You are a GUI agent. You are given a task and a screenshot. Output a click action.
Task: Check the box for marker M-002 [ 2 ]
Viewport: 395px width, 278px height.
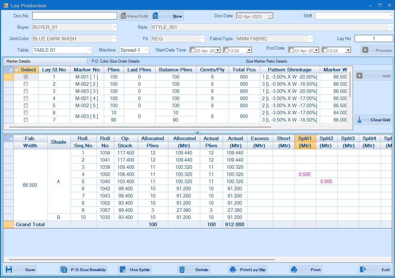point(26,84)
